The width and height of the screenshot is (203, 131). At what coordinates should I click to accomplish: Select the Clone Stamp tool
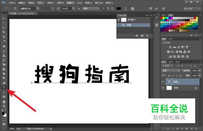pos(4,55)
